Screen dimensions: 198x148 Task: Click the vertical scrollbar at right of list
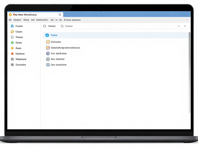click(x=189, y=72)
